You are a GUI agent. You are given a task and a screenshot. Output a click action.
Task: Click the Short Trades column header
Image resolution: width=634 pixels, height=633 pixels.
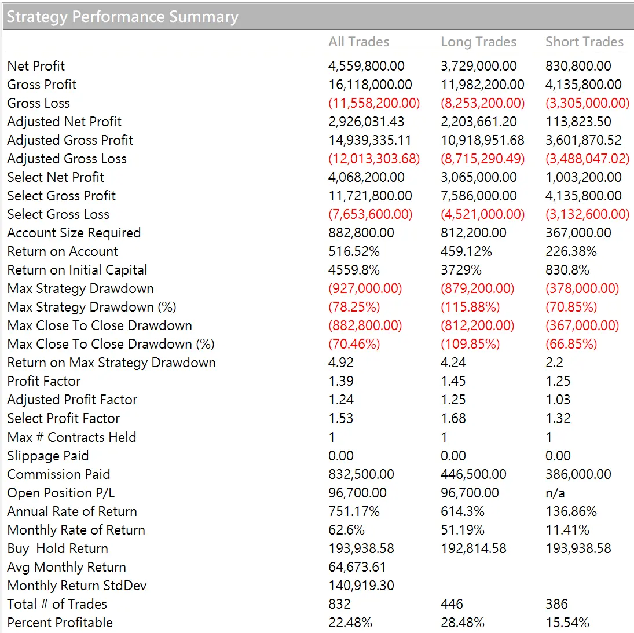pyautogui.click(x=584, y=42)
